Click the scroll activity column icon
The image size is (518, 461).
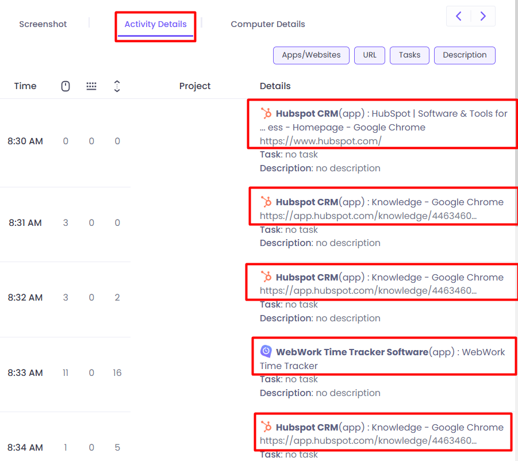(117, 86)
